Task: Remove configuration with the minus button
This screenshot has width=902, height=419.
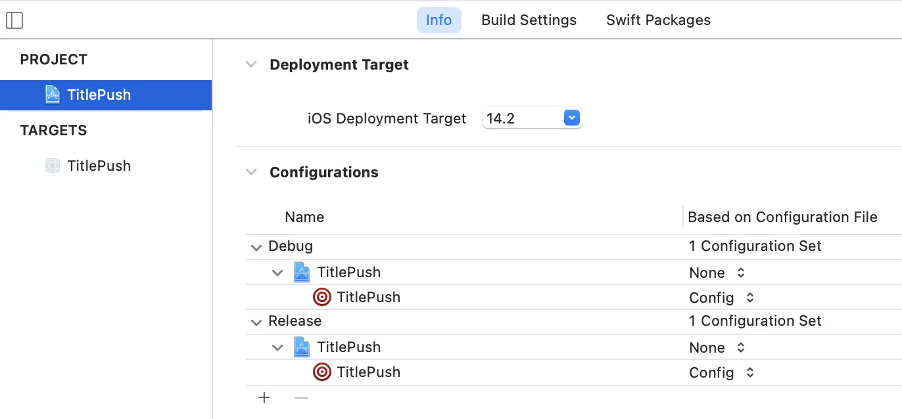Action: click(301, 397)
